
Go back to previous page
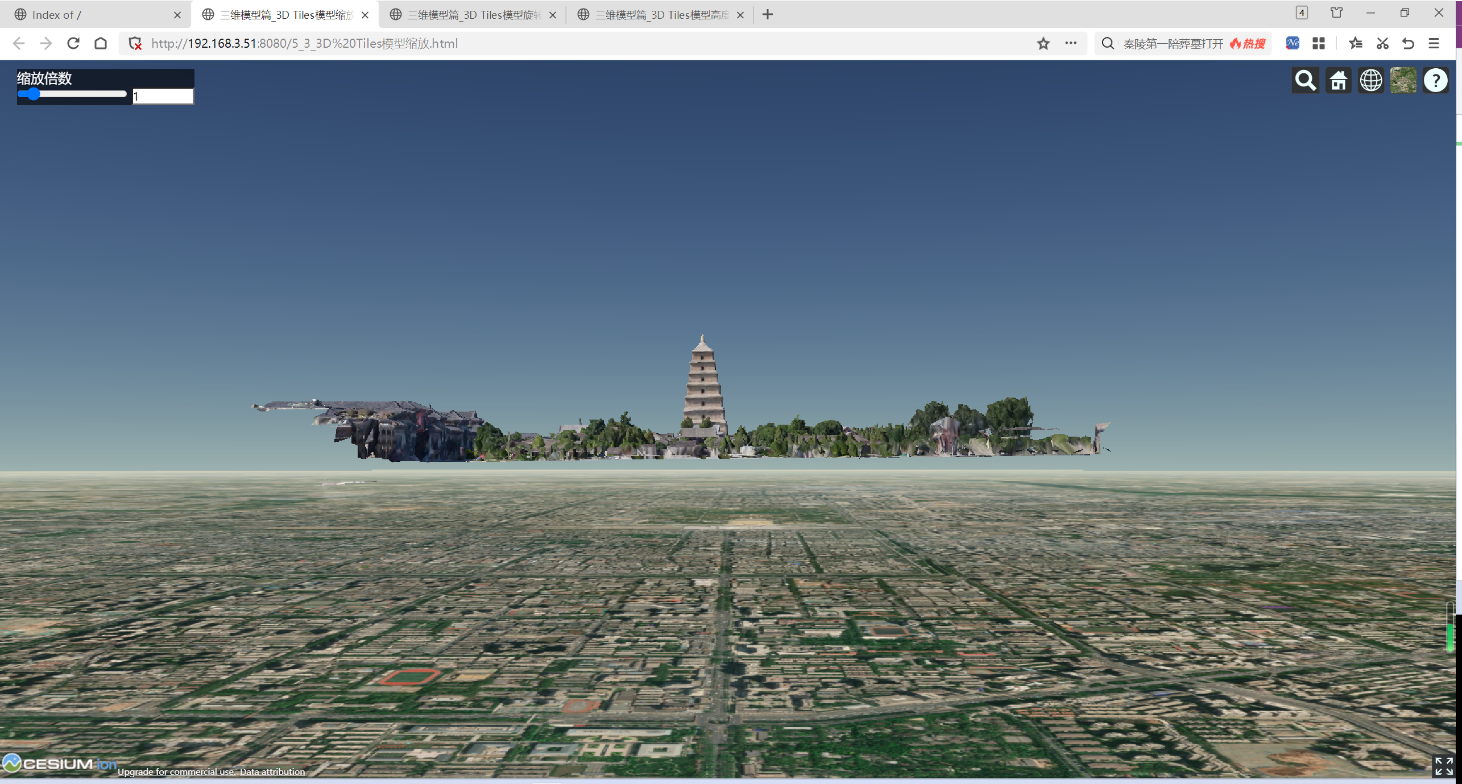[x=19, y=44]
